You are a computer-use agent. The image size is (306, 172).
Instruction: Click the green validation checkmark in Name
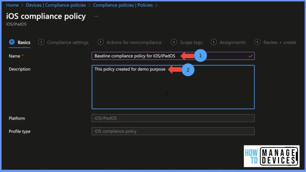pyautogui.click(x=251, y=56)
